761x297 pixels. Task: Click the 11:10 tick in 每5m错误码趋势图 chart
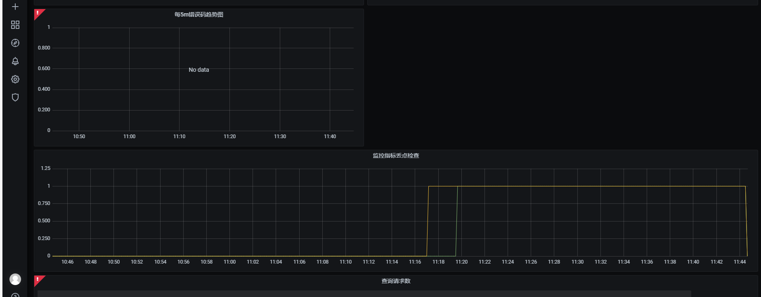pos(179,137)
